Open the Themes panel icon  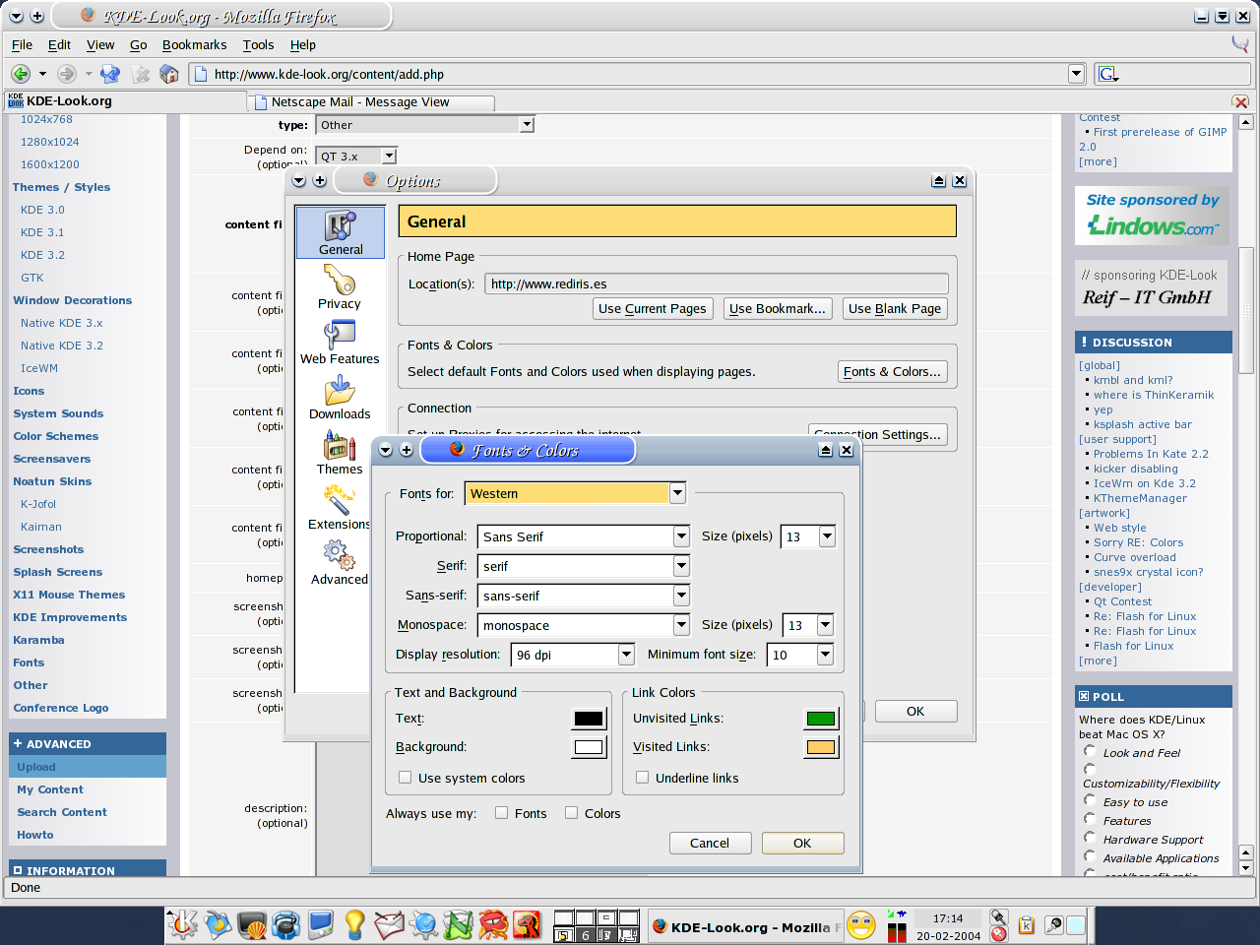pos(340,453)
